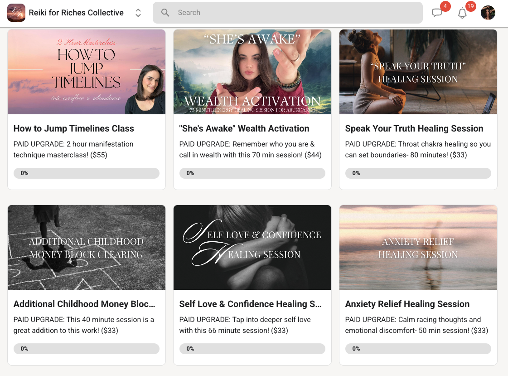This screenshot has height=376, width=508.
Task: Open the chat messages icon
Action: click(437, 13)
